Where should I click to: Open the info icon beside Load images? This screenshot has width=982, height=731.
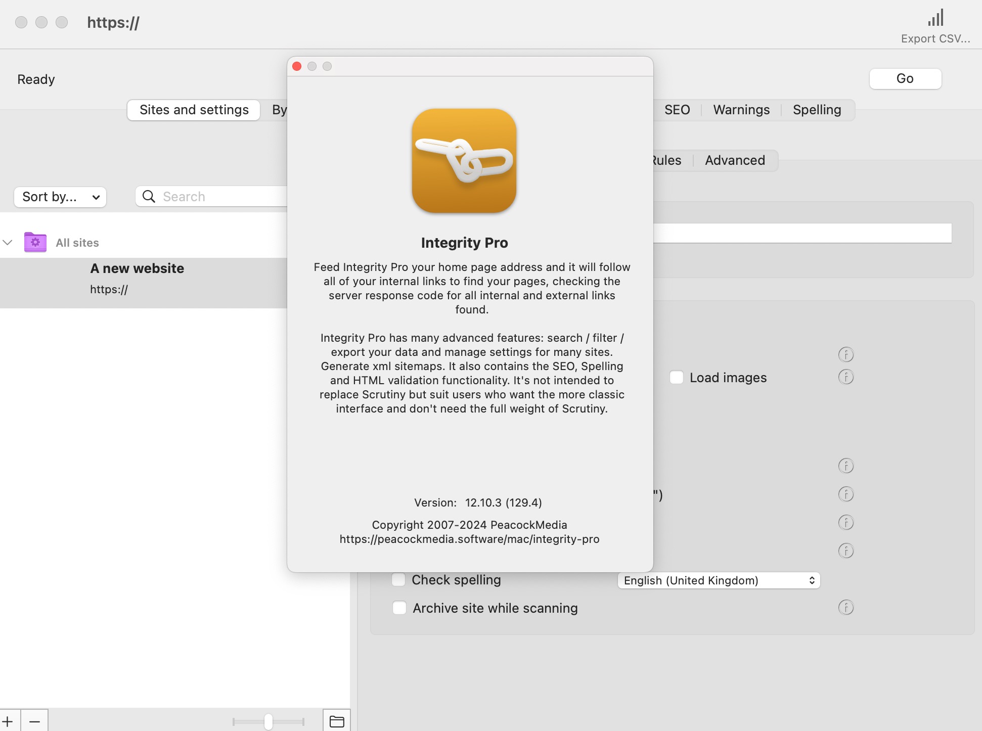846,377
